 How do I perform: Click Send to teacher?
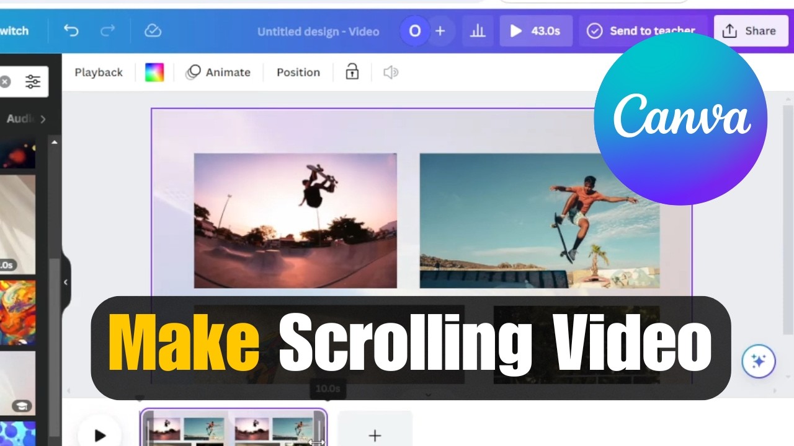643,31
